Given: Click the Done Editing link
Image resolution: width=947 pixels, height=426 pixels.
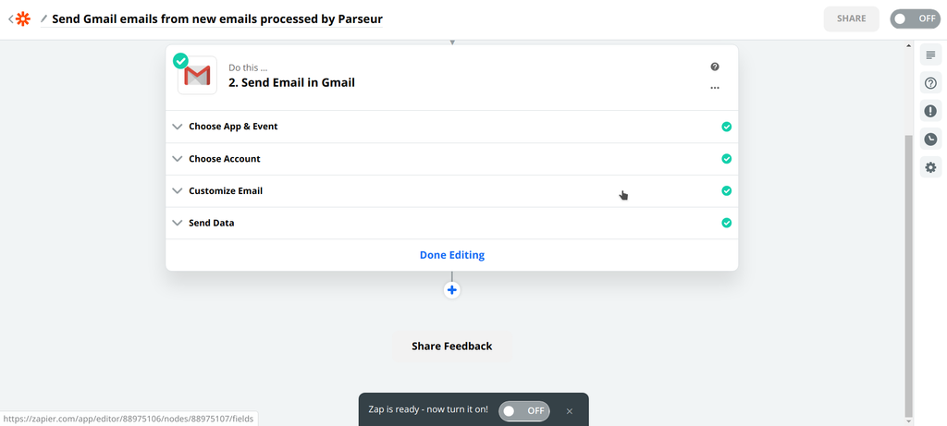Looking at the screenshot, I should [452, 255].
